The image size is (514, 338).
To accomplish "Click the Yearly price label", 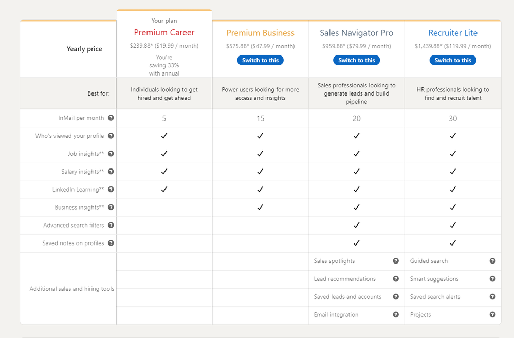I will (x=84, y=49).
